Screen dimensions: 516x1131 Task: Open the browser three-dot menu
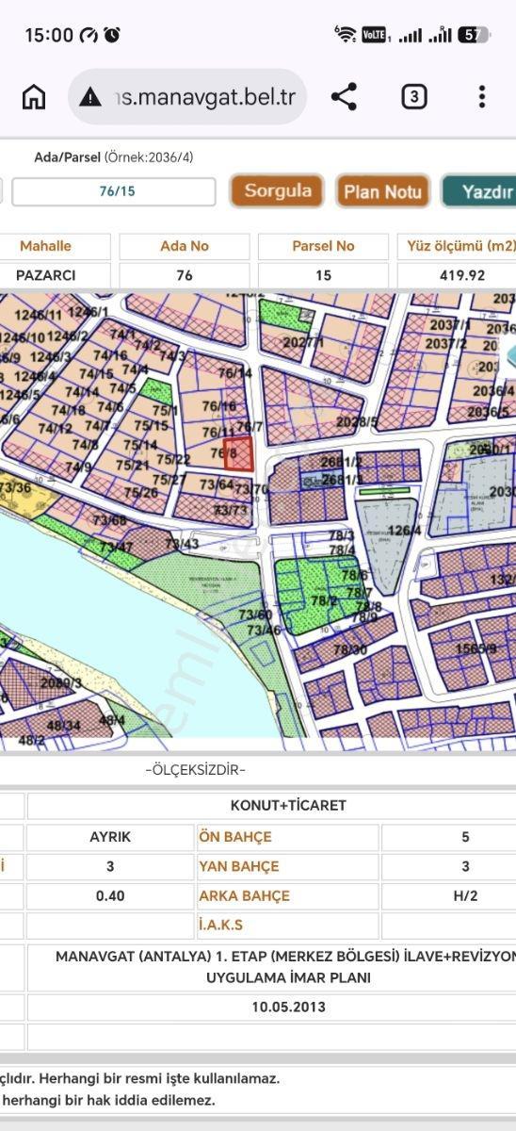point(481,96)
